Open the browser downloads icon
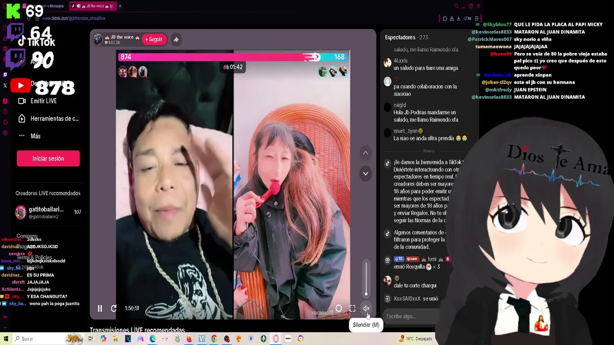 459,19
